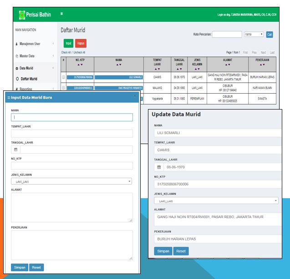Viewport: 290px width, 279px height.
Task: Open JENIS_KELAMIN dropdown in Input Data Murid Baru
Action: [71, 181]
